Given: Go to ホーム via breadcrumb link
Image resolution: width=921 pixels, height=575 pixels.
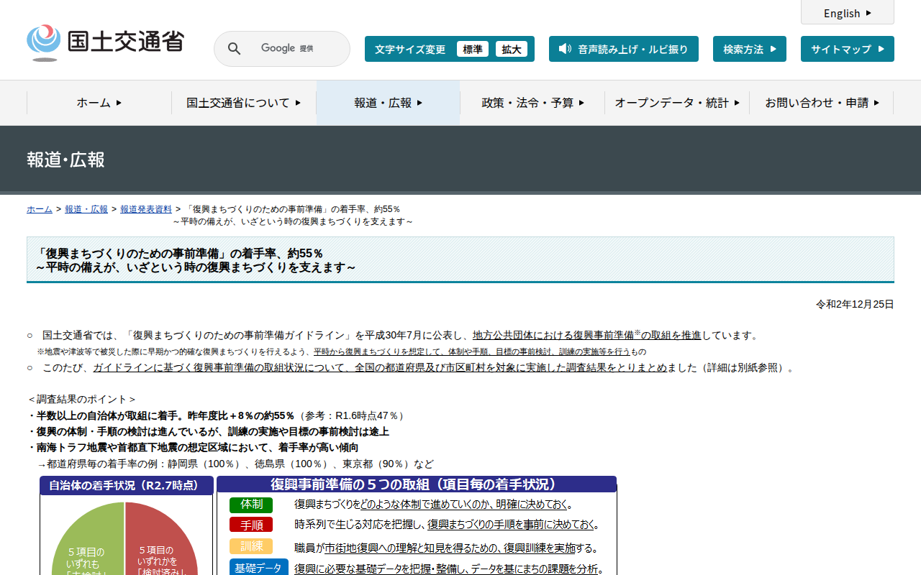Looking at the screenshot, I should [40, 209].
